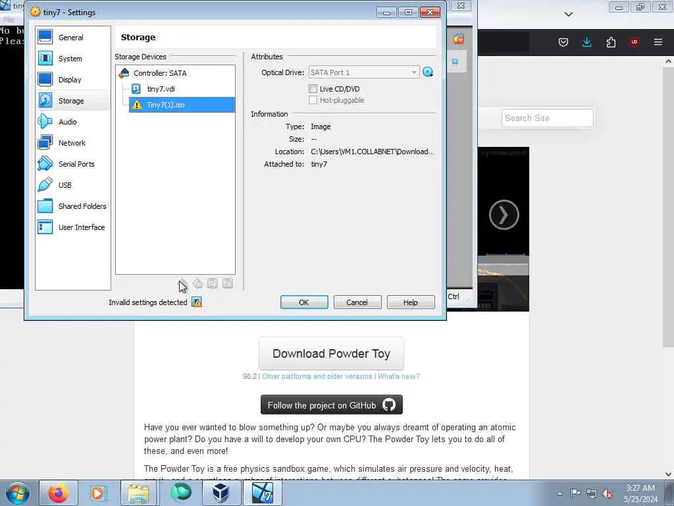This screenshot has height=506, width=674.
Task: Click the remove controller icon below storage tree
Action: (x=197, y=283)
